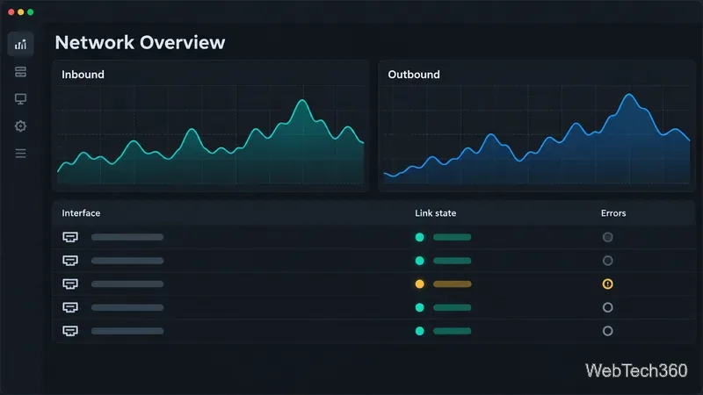Viewport: 703px width, 395px height.
Task: Click the second row's green link state dot
Action: pos(420,261)
